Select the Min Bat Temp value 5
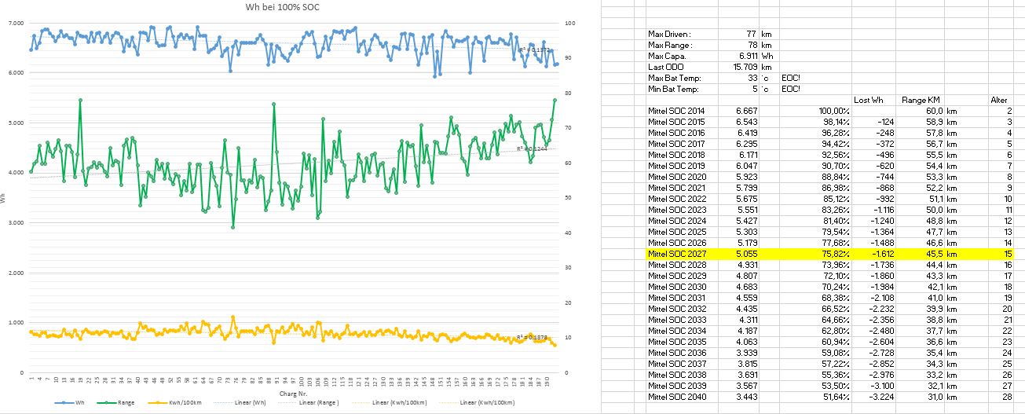Screen dimensions: 1025x414 [755, 90]
